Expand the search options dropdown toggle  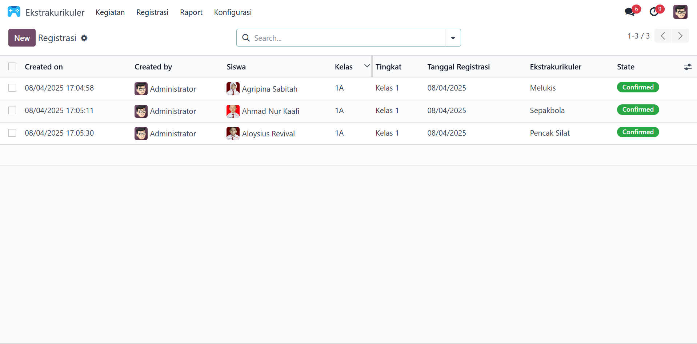(453, 38)
